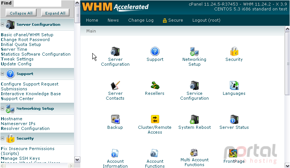
Task: Open the Service Configuration icon
Action: click(x=194, y=85)
